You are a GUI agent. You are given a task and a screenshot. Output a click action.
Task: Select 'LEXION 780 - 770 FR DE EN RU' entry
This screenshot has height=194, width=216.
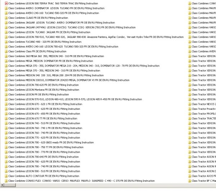click(x=44, y=152)
